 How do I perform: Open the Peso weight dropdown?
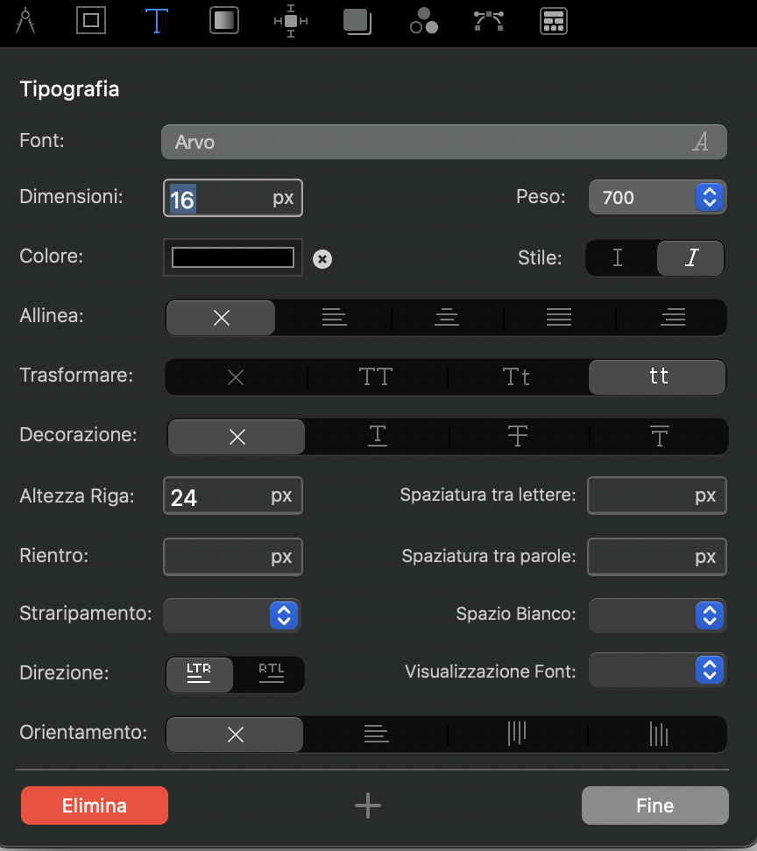pyautogui.click(x=710, y=198)
